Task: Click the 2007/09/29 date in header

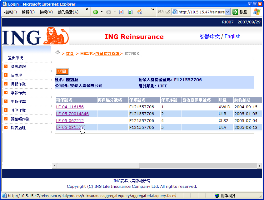Action: 249,22
